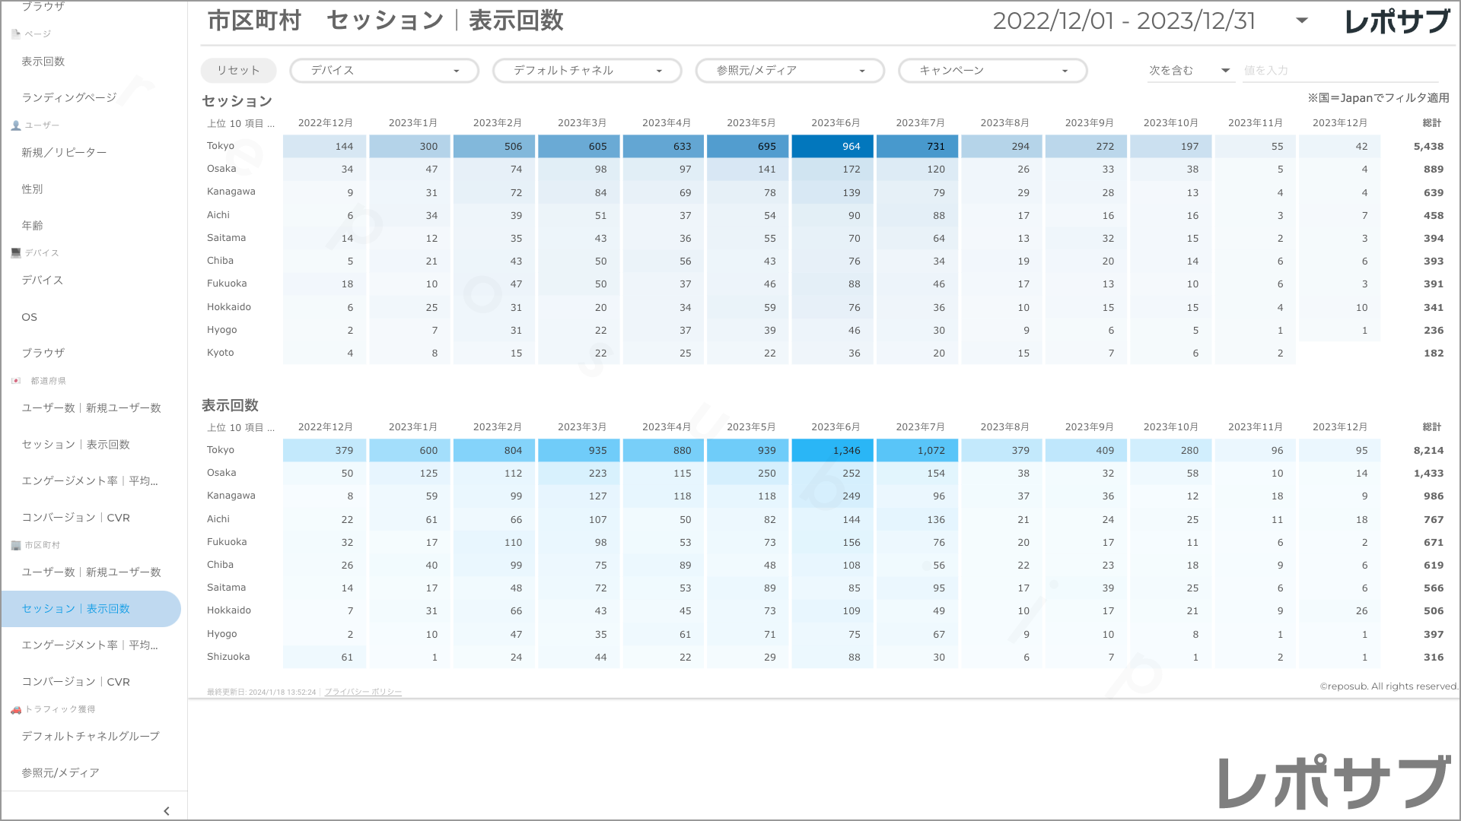Go to ランディングページ in the sidebar
The height and width of the screenshot is (821, 1461).
69,97
